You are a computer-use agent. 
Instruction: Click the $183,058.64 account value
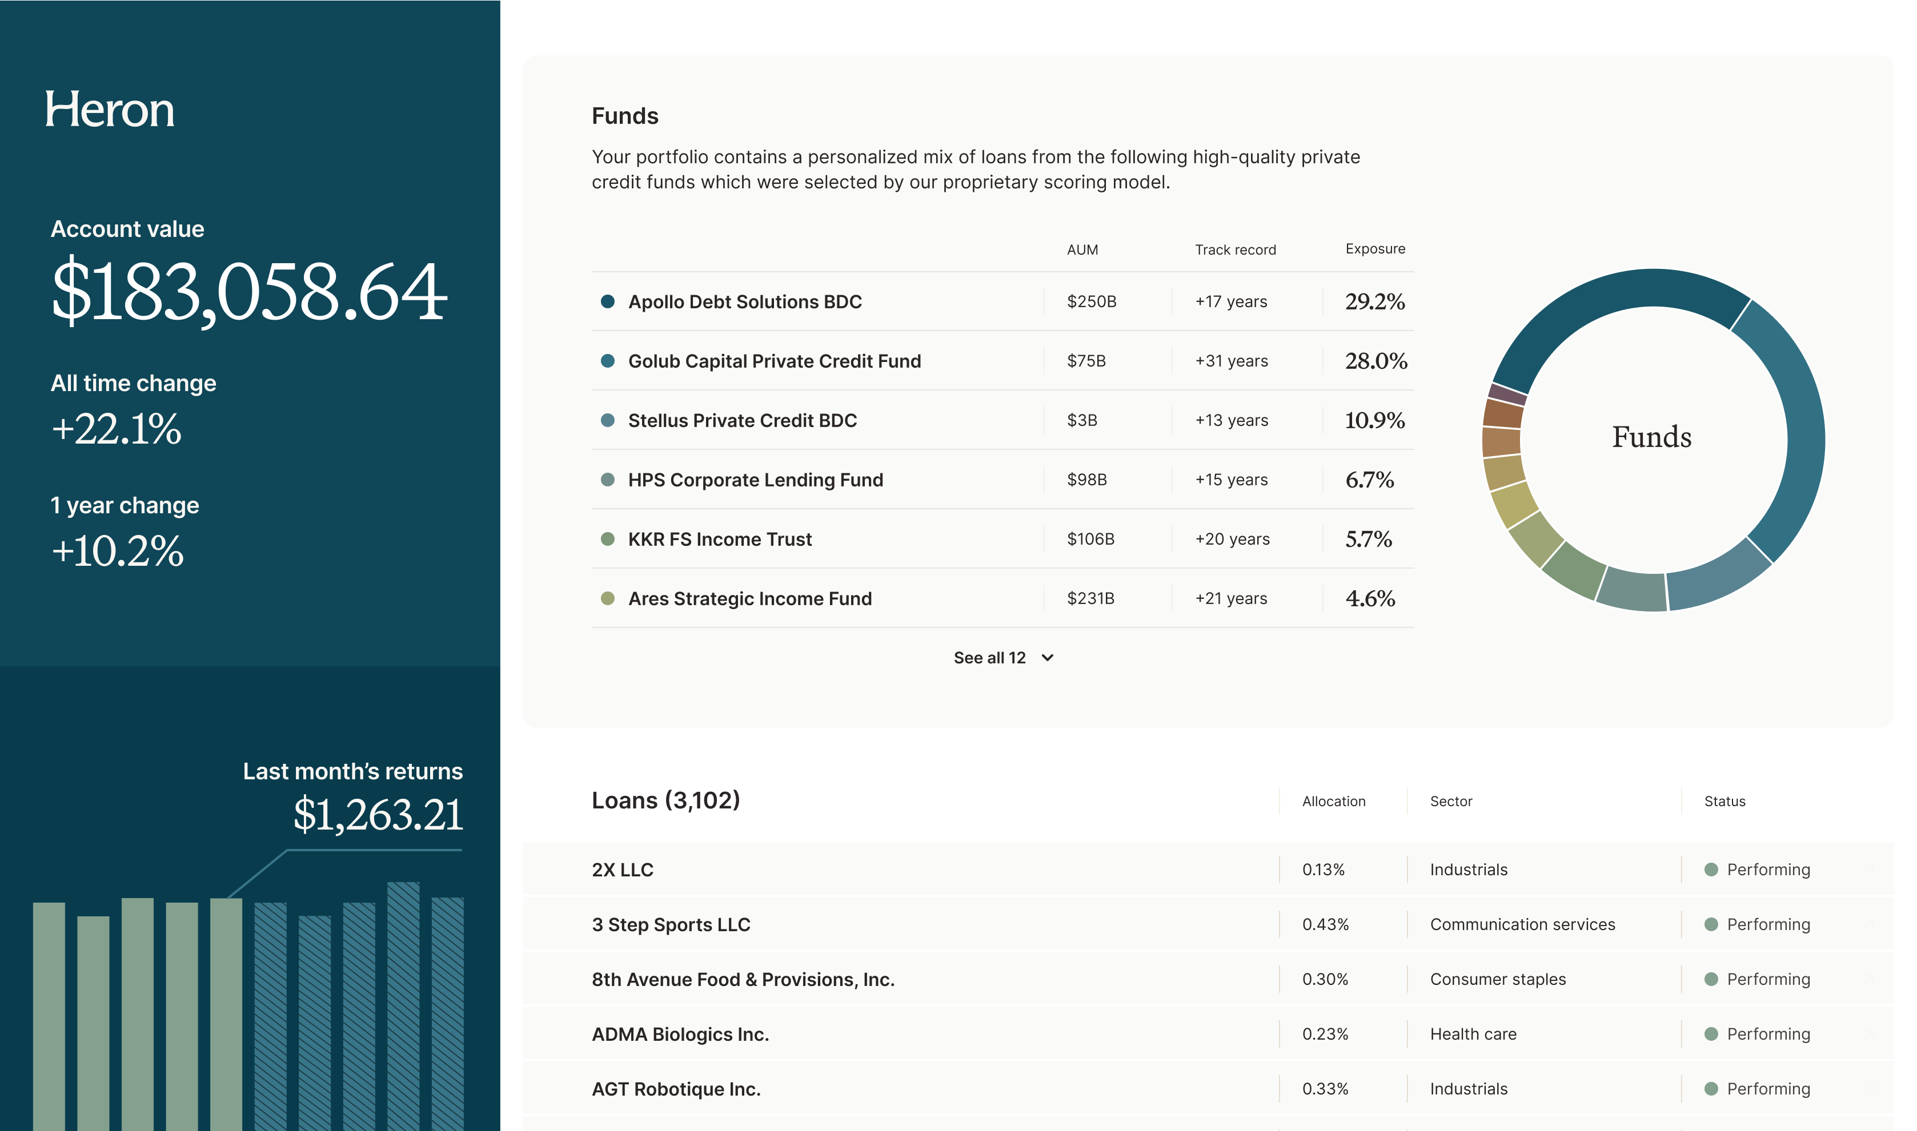248,293
